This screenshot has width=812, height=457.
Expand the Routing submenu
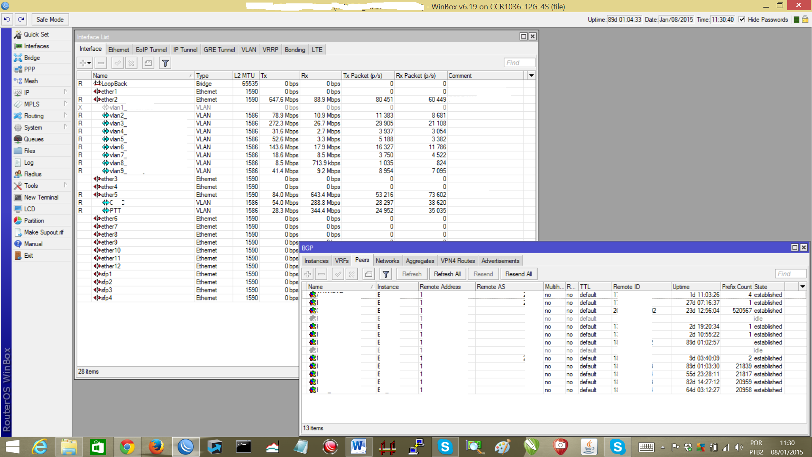42,116
